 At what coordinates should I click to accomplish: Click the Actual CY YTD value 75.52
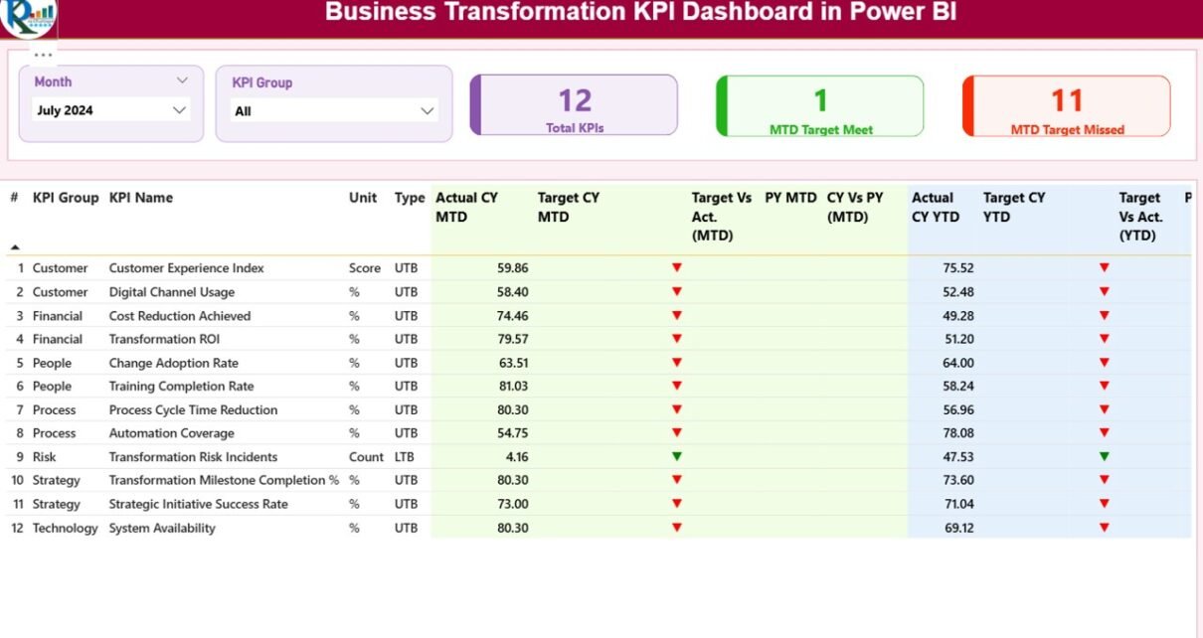[957, 268]
